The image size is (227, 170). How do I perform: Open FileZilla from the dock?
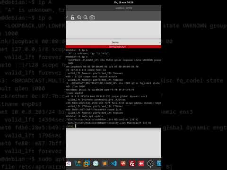132,164
